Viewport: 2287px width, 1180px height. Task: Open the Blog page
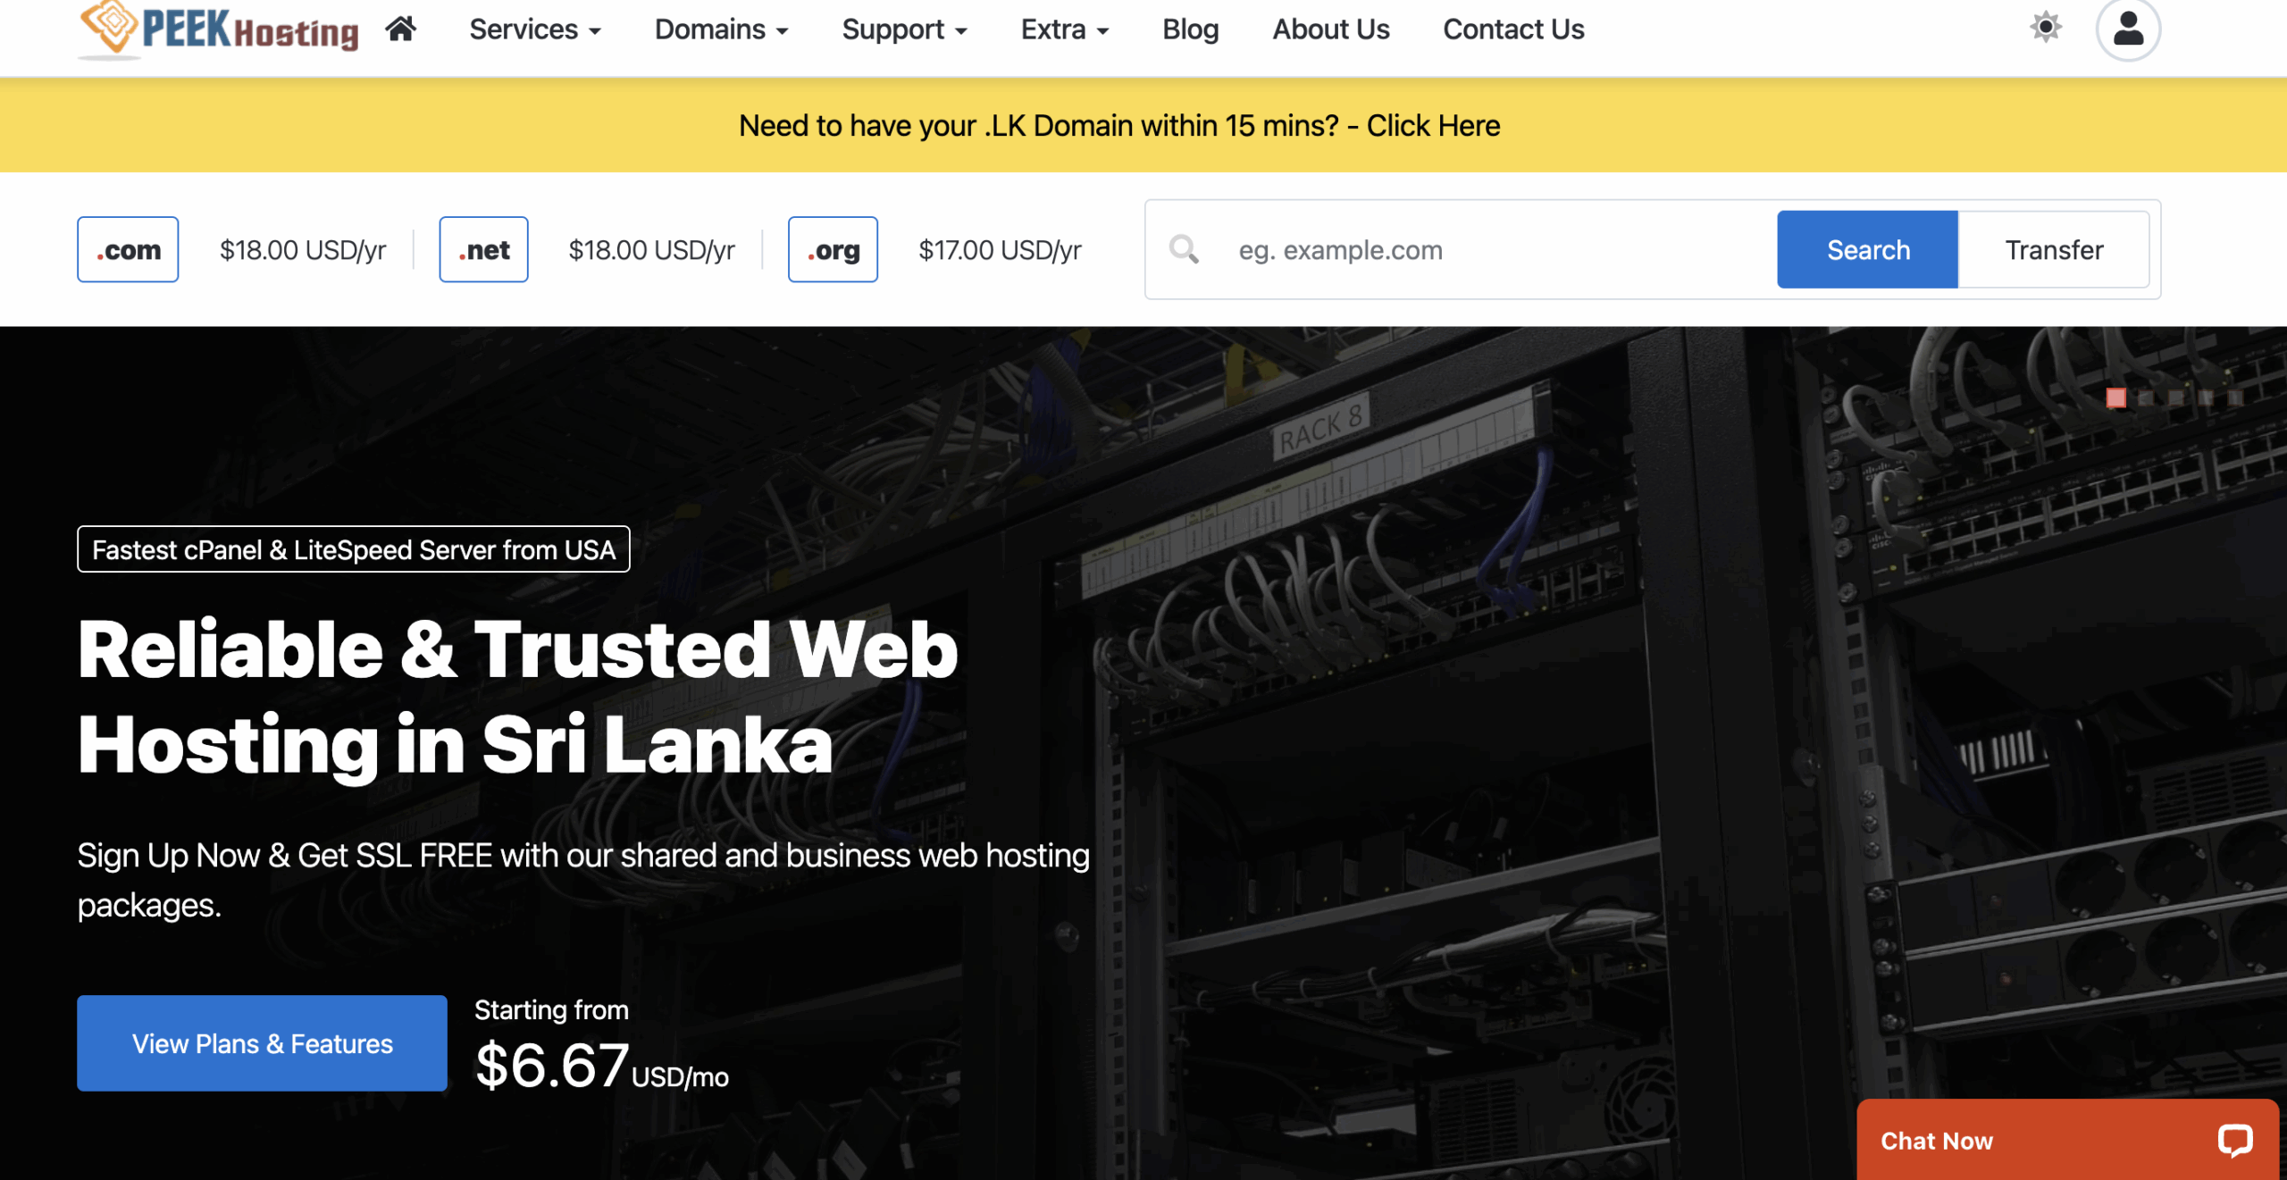1190,29
